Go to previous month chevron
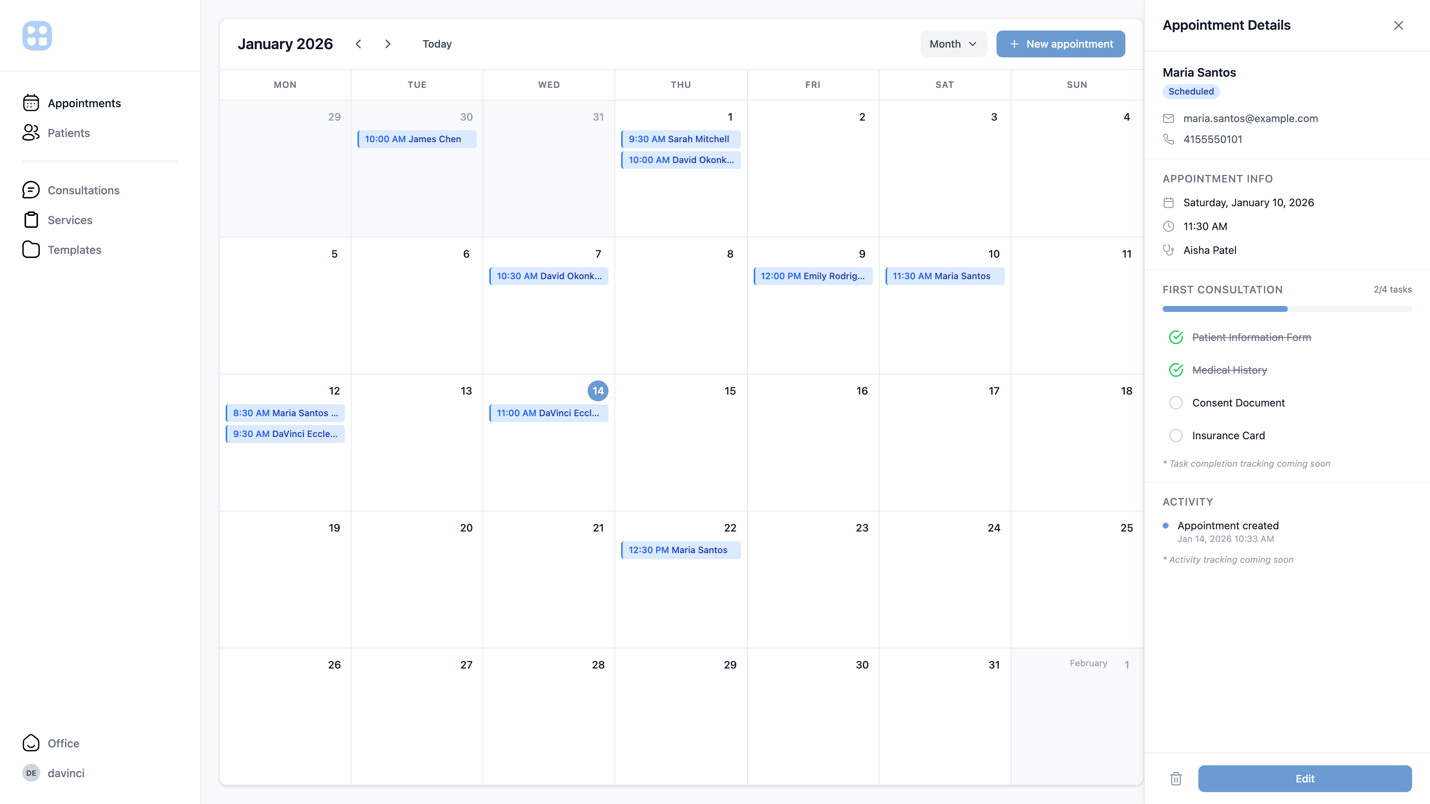Screen dimensions: 1430x804 coord(359,44)
